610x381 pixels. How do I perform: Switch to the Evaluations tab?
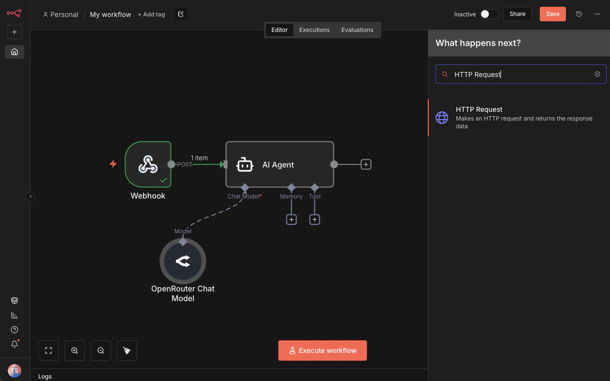coord(357,30)
